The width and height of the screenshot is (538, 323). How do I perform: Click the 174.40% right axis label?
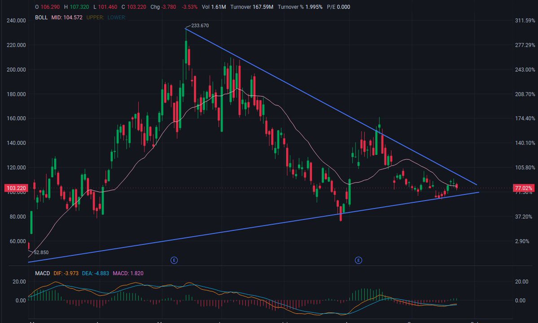pos(525,118)
